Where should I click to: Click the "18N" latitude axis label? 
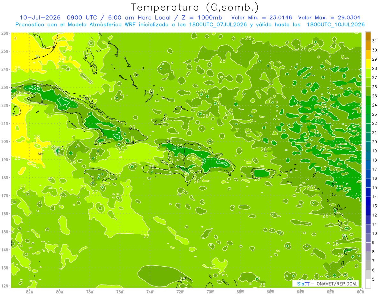click(5, 178)
